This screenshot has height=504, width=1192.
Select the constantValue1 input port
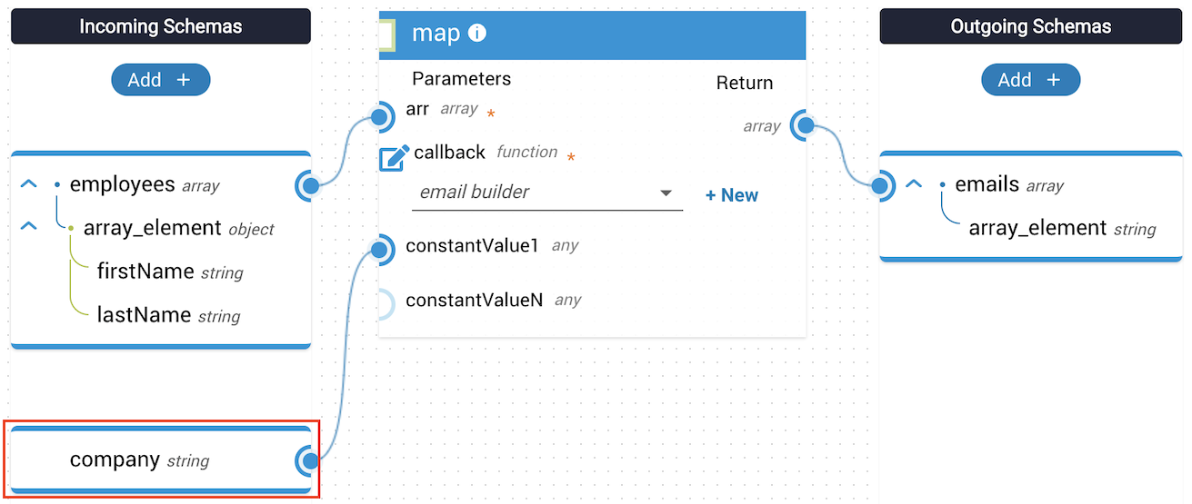pos(382,250)
